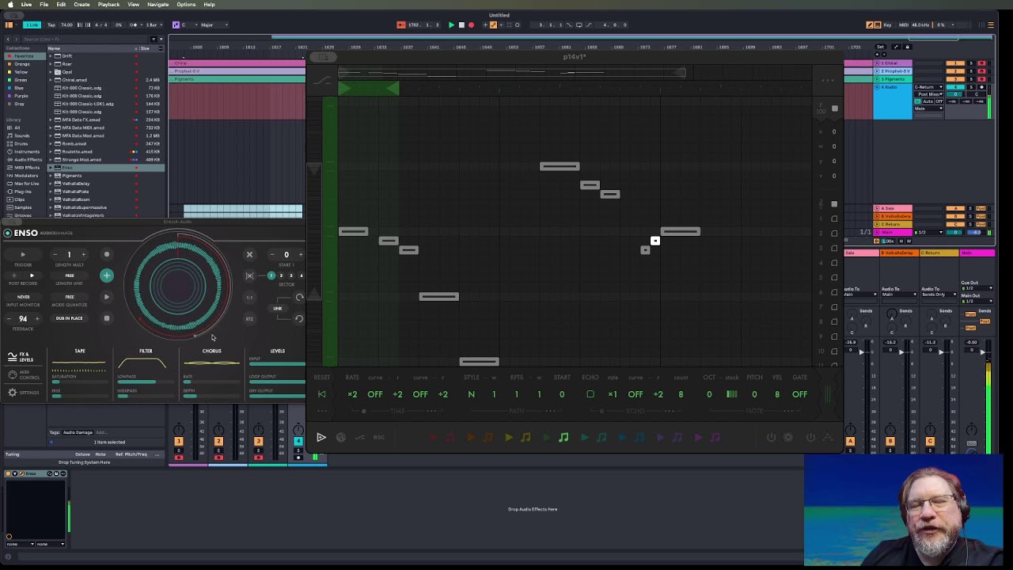Increase Enso Start value with plus

pos(300,254)
